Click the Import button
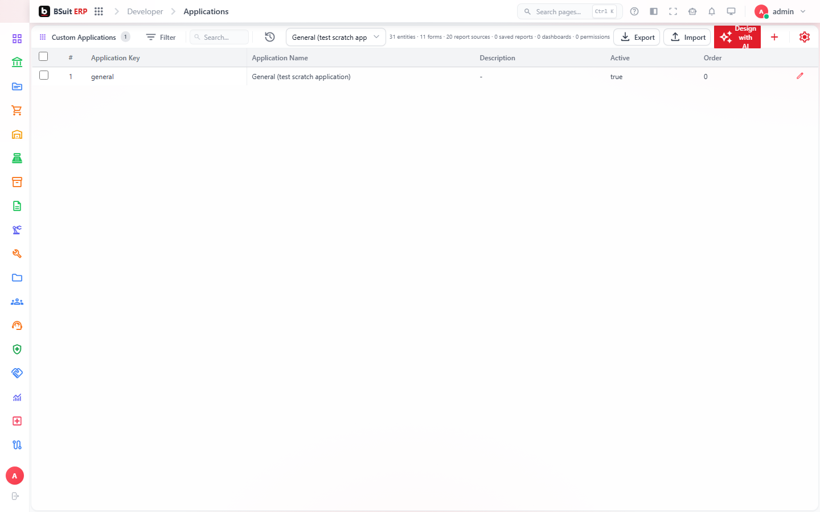The height and width of the screenshot is (512, 820). [687, 37]
